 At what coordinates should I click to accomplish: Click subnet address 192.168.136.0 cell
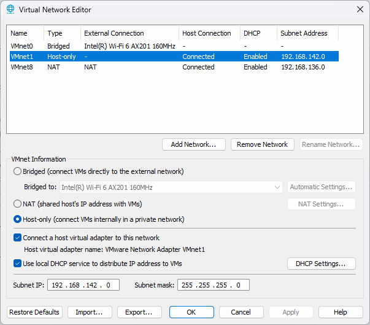pos(303,67)
